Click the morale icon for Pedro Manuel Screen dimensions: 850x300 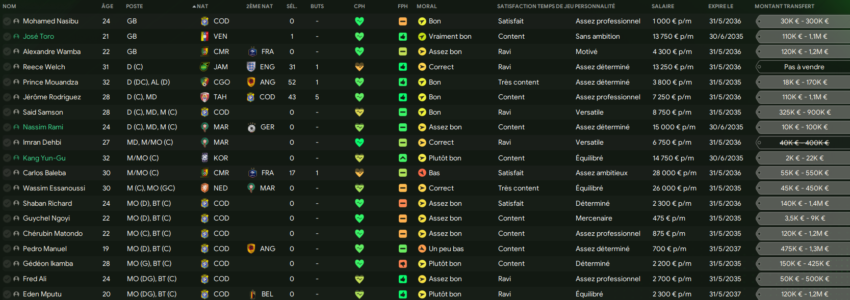[422, 249]
